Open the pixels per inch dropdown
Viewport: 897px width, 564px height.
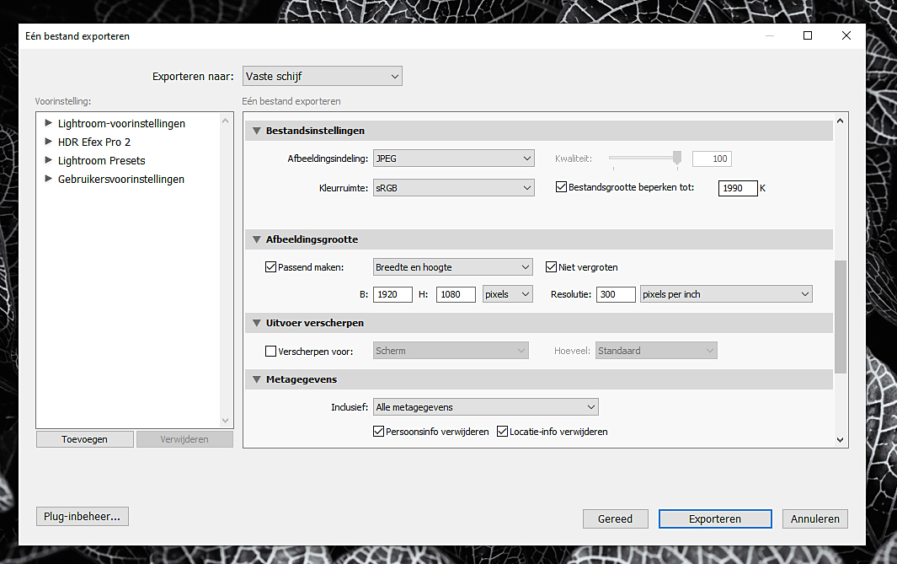[x=725, y=294]
